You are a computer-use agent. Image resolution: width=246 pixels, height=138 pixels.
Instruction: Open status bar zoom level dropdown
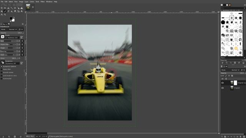(x=45, y=136)
